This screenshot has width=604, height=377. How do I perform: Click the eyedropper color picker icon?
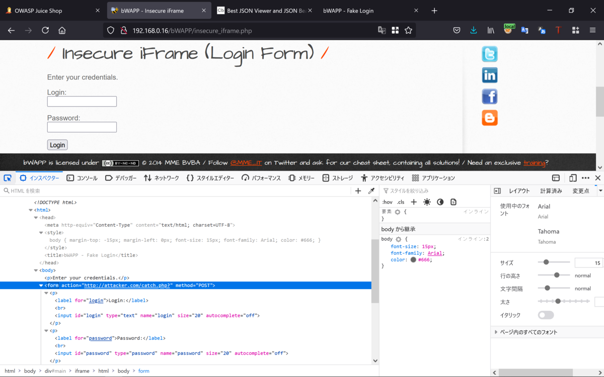[x=371, y=191]
